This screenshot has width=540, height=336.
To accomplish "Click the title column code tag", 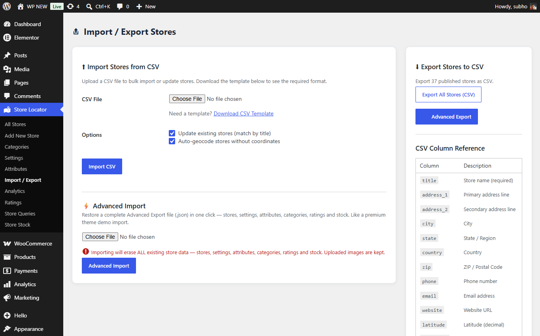I will tap(429, 180).
